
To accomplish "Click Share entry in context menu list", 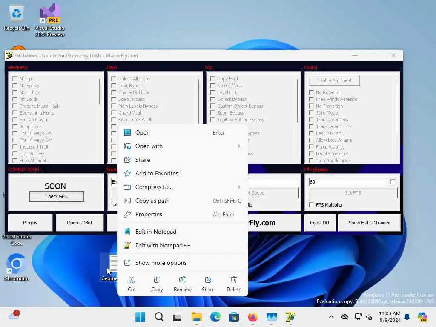I will click(182, 160).
